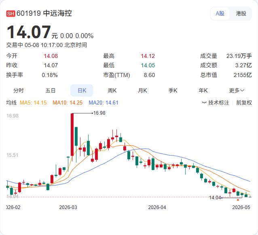This screenshot has height=235, width=258.
Task: Click the MA10: 14.25 indicator label
Action: point(68,103)
